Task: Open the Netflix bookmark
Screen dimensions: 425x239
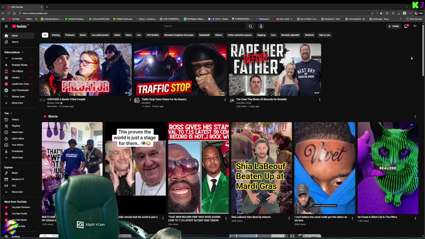Action: 27,19
